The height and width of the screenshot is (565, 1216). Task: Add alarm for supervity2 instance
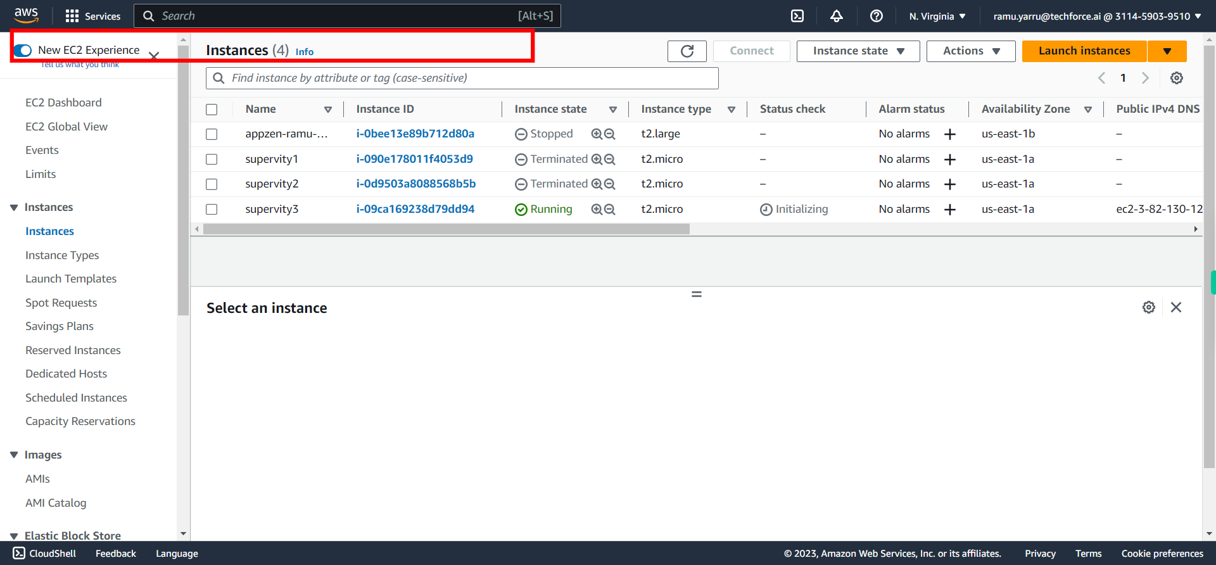click(950, 184)
